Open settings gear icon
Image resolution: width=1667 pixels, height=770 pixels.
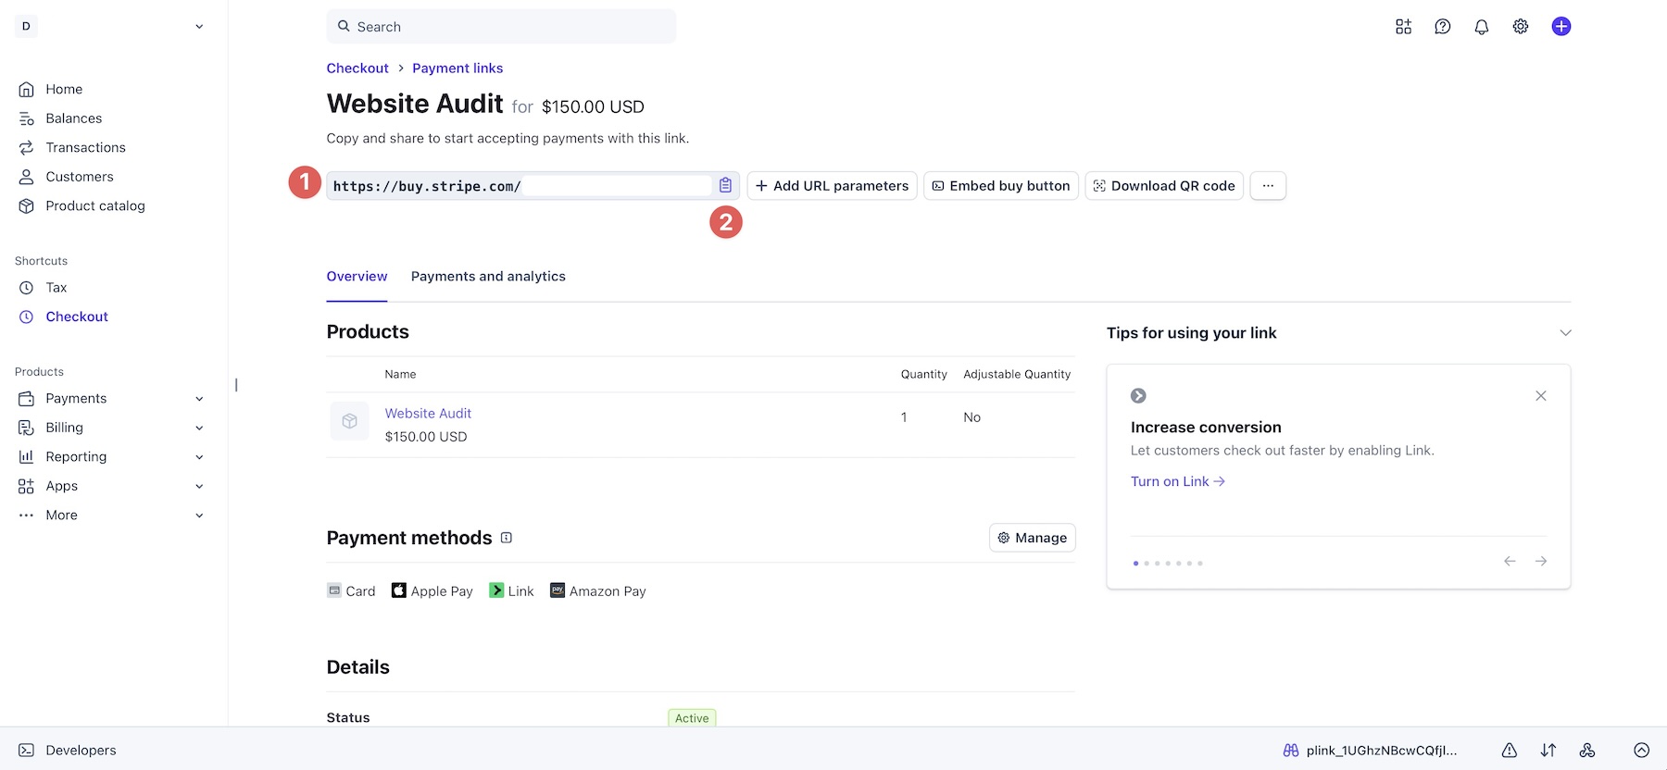(x=1521, y=27)
